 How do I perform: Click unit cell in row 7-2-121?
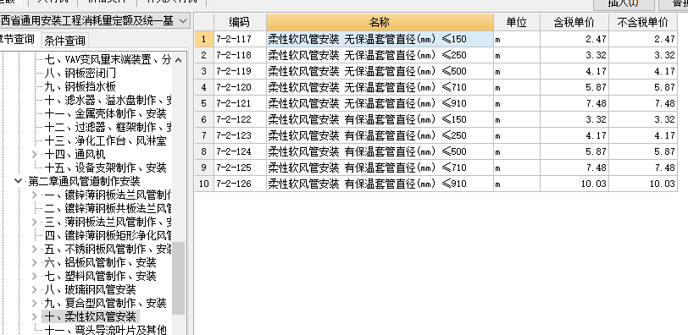click(x=517, y=103)
